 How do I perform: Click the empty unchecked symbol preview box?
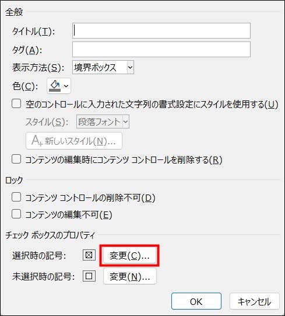coord(89,276)
